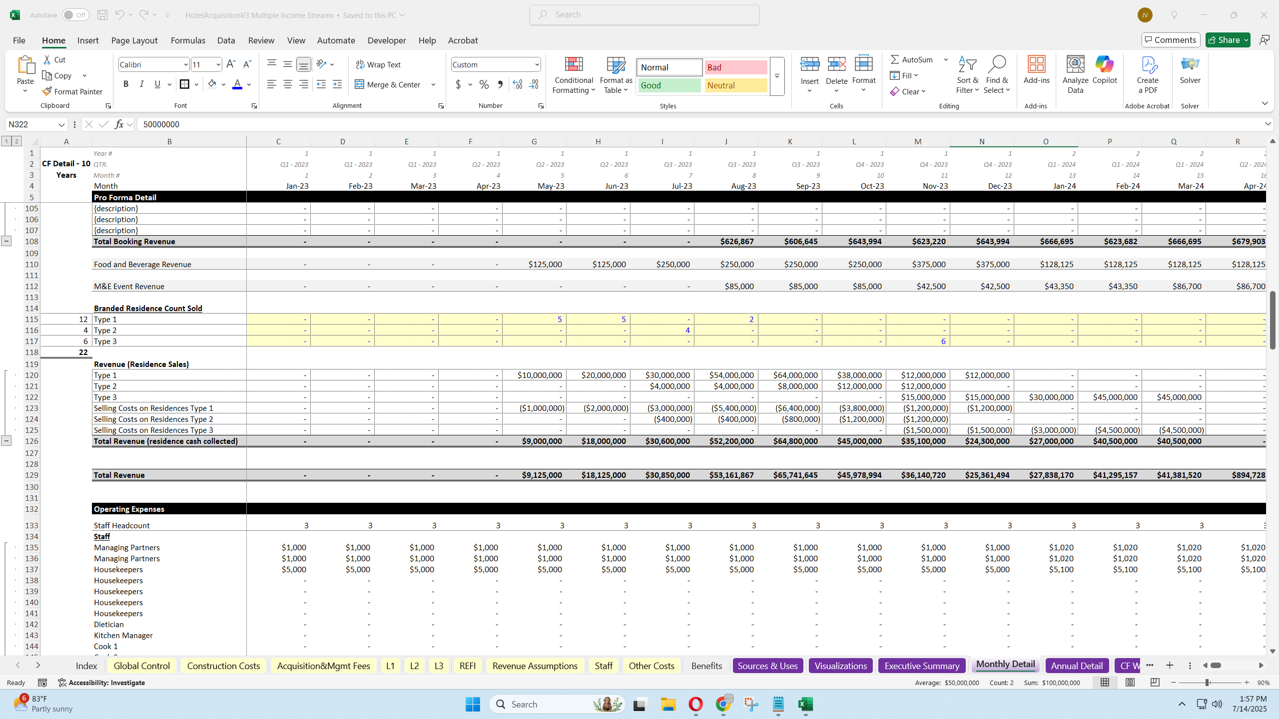Select the Format Painter tool
The image size is (1279, 719).
pyautogui.click(x=73, y=91)
